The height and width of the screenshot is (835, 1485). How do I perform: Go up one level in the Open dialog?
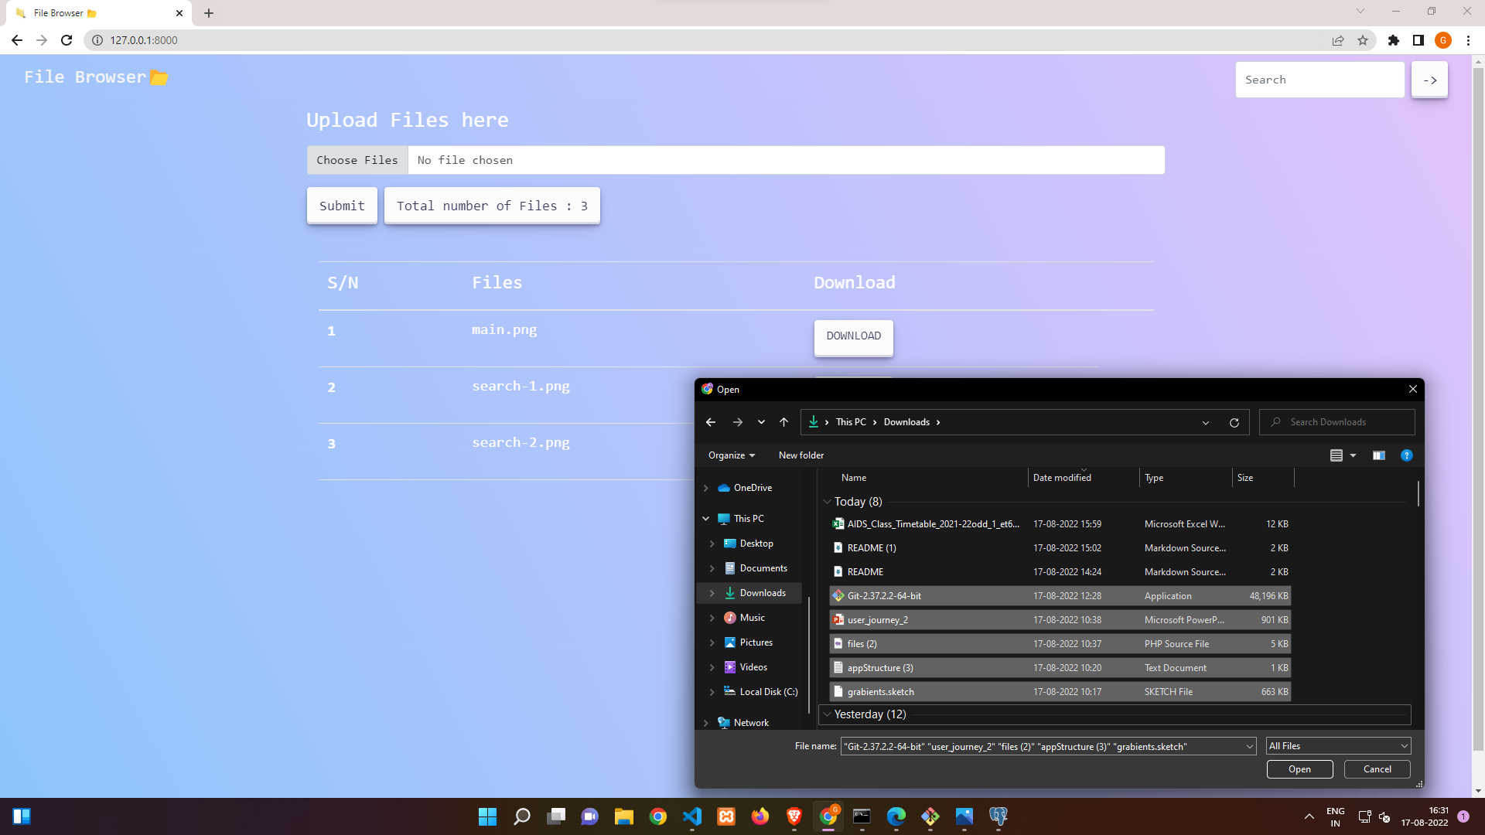[783, 422]
